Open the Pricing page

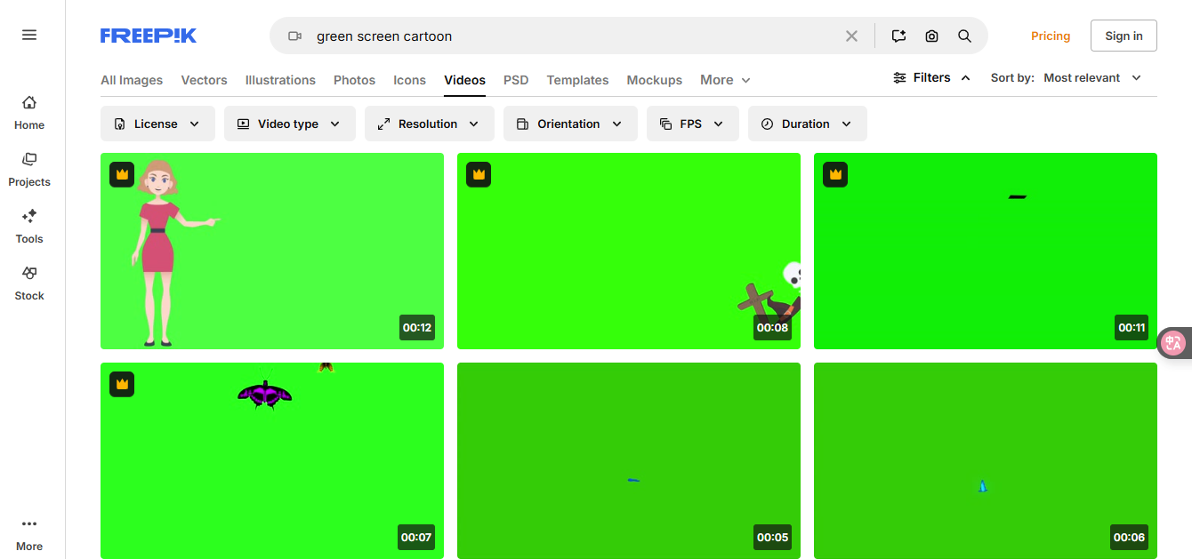pos(1051,36)
